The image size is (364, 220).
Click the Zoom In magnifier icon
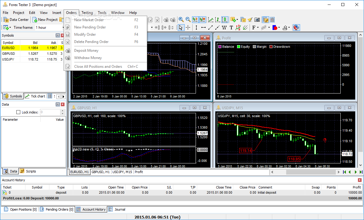coord(181,20)
